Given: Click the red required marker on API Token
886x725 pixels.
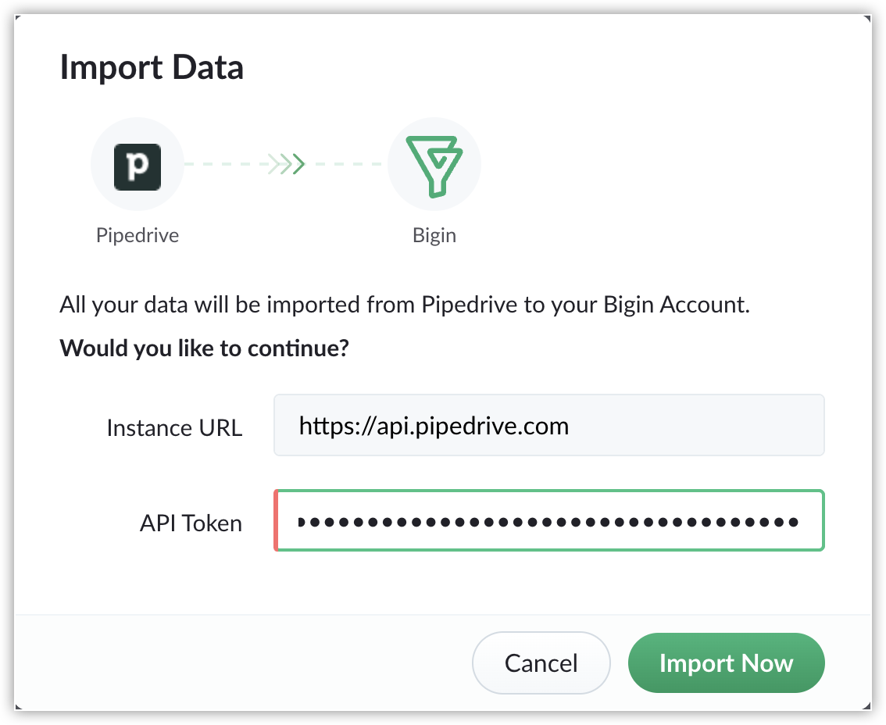Looking at the screenshot, I should point(276,520).
